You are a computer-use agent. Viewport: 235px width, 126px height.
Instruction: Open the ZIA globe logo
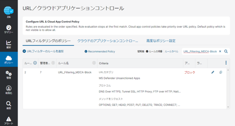pyautogui.click(x=9, y=11)
